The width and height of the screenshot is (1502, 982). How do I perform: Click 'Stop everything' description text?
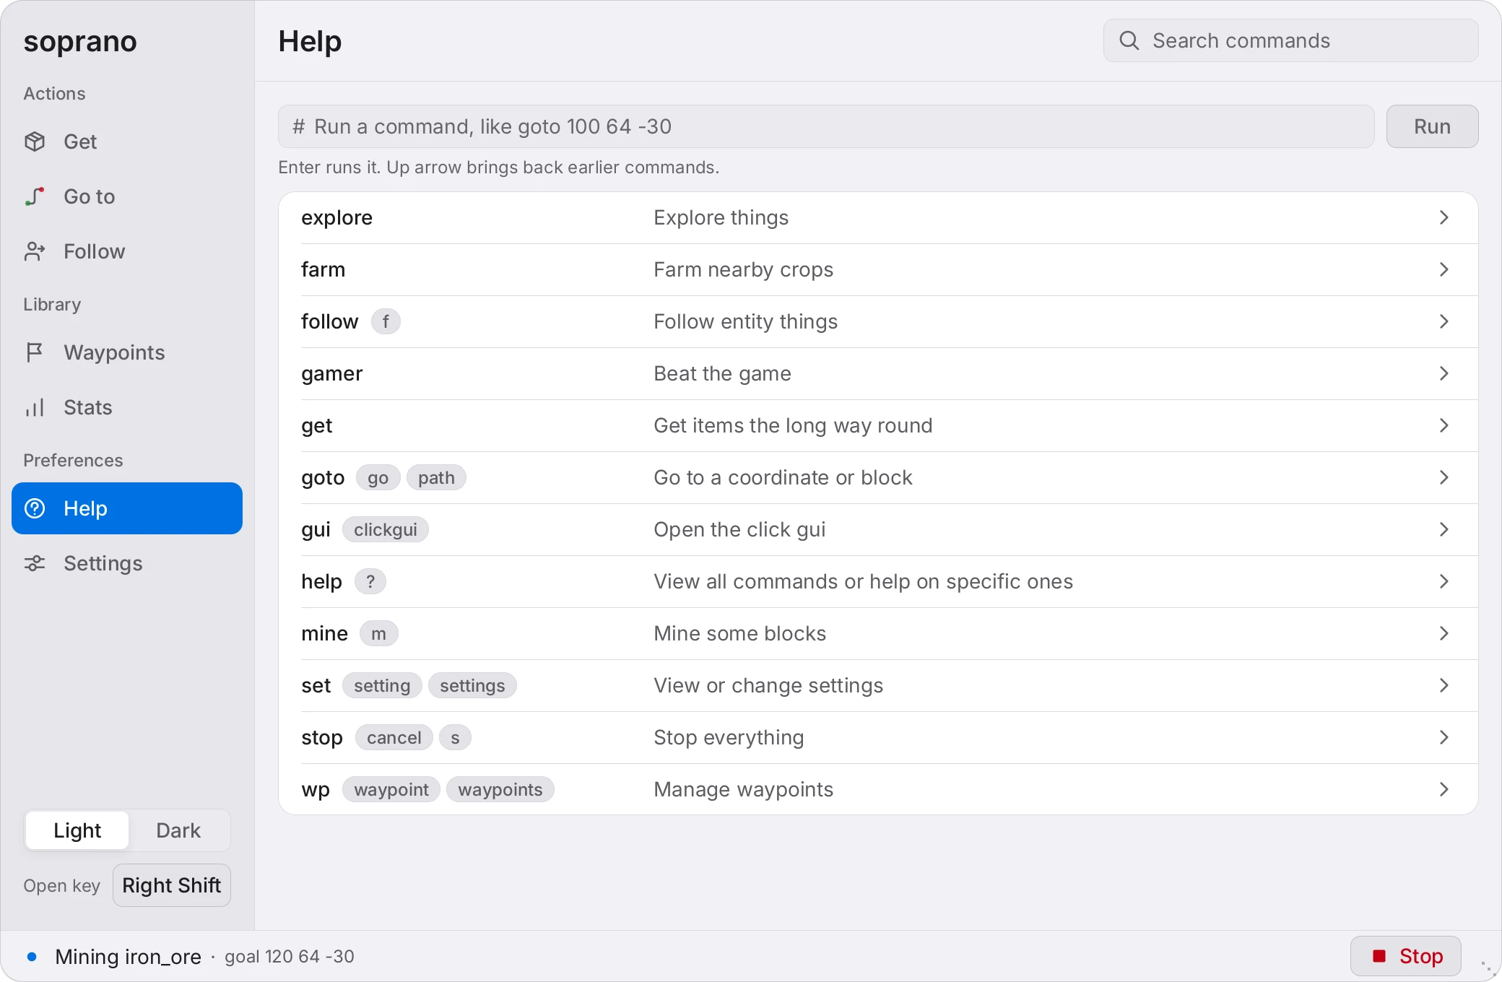pyautogui.click(x=729, y=737)
